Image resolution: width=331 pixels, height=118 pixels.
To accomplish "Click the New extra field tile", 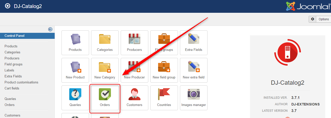I will point(194,70).
